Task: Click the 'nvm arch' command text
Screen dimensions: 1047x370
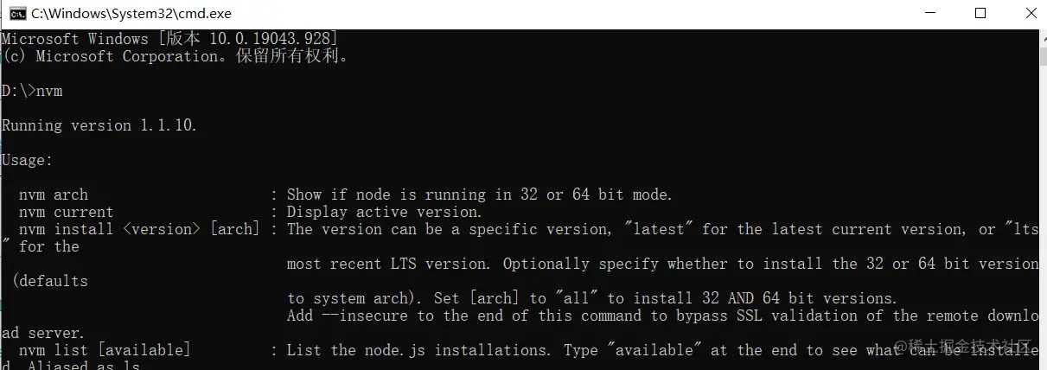Action: coord(54,195)
